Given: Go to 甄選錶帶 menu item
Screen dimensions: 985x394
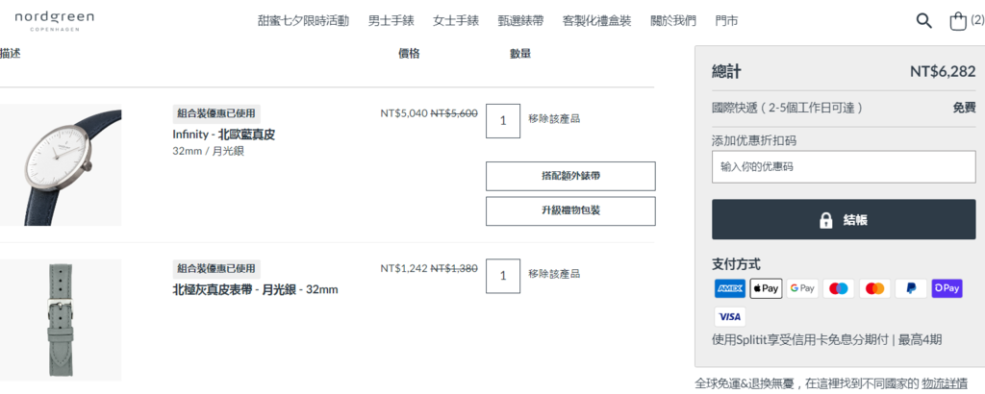Looking at the screenshot, I should coord(520,21).
